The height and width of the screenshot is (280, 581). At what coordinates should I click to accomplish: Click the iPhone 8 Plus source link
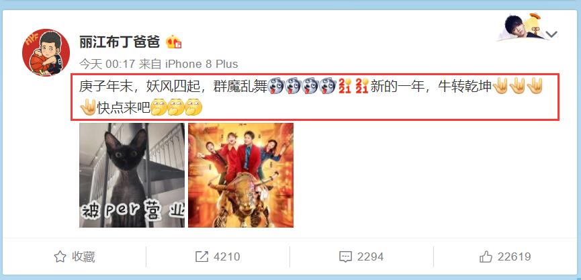(x=202, y=64)
